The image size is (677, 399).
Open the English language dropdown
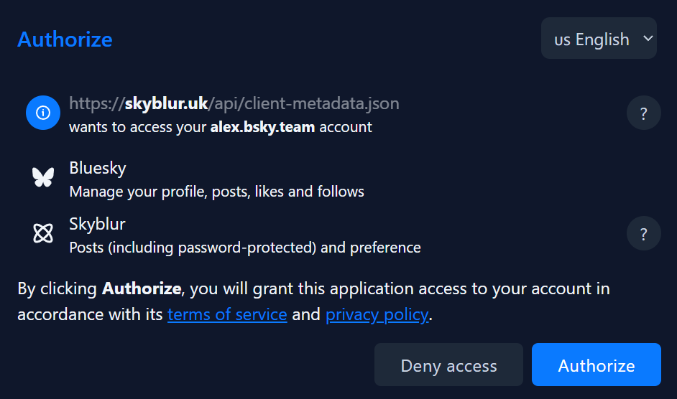click(598, 39)
